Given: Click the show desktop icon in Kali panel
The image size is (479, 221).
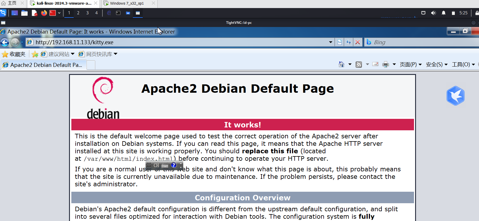Looking at the screenshot, I should [x=14, y=13].
